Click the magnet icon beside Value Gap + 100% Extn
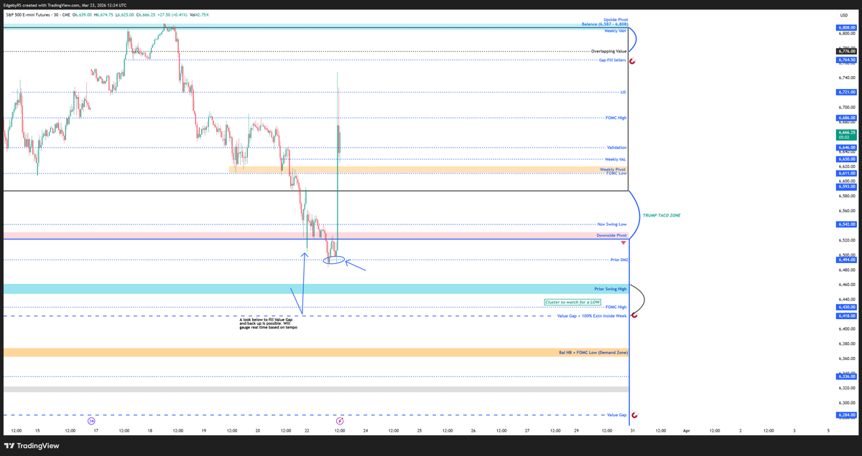862x456 pixels. (x=634, y=315)
